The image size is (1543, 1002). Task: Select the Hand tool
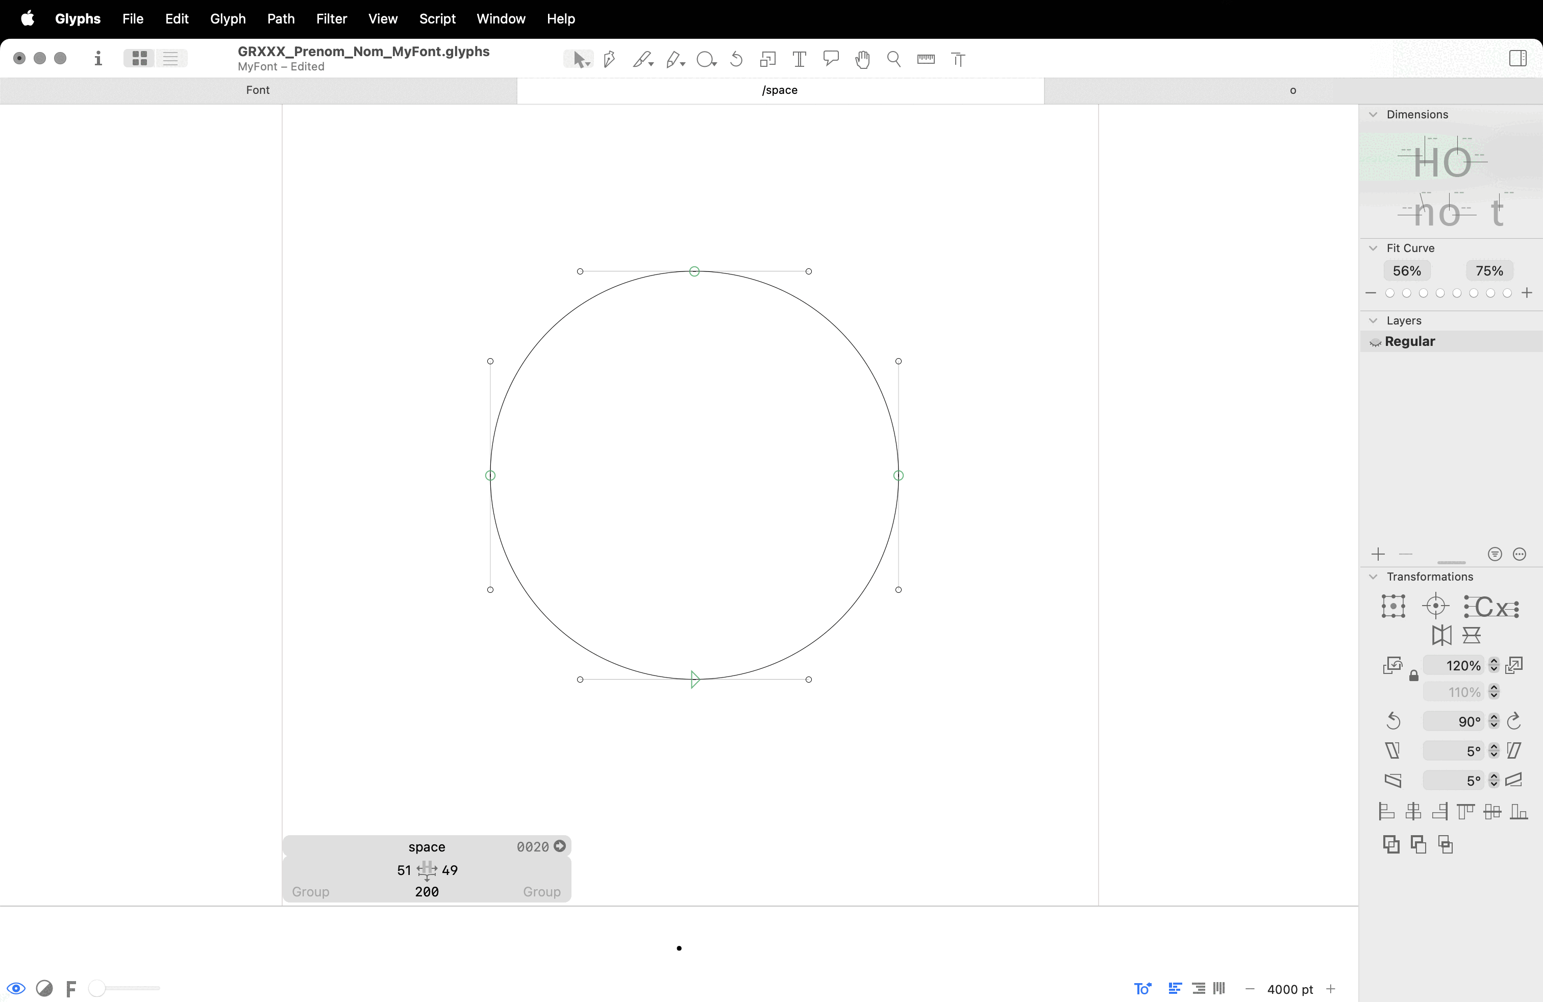862,59
